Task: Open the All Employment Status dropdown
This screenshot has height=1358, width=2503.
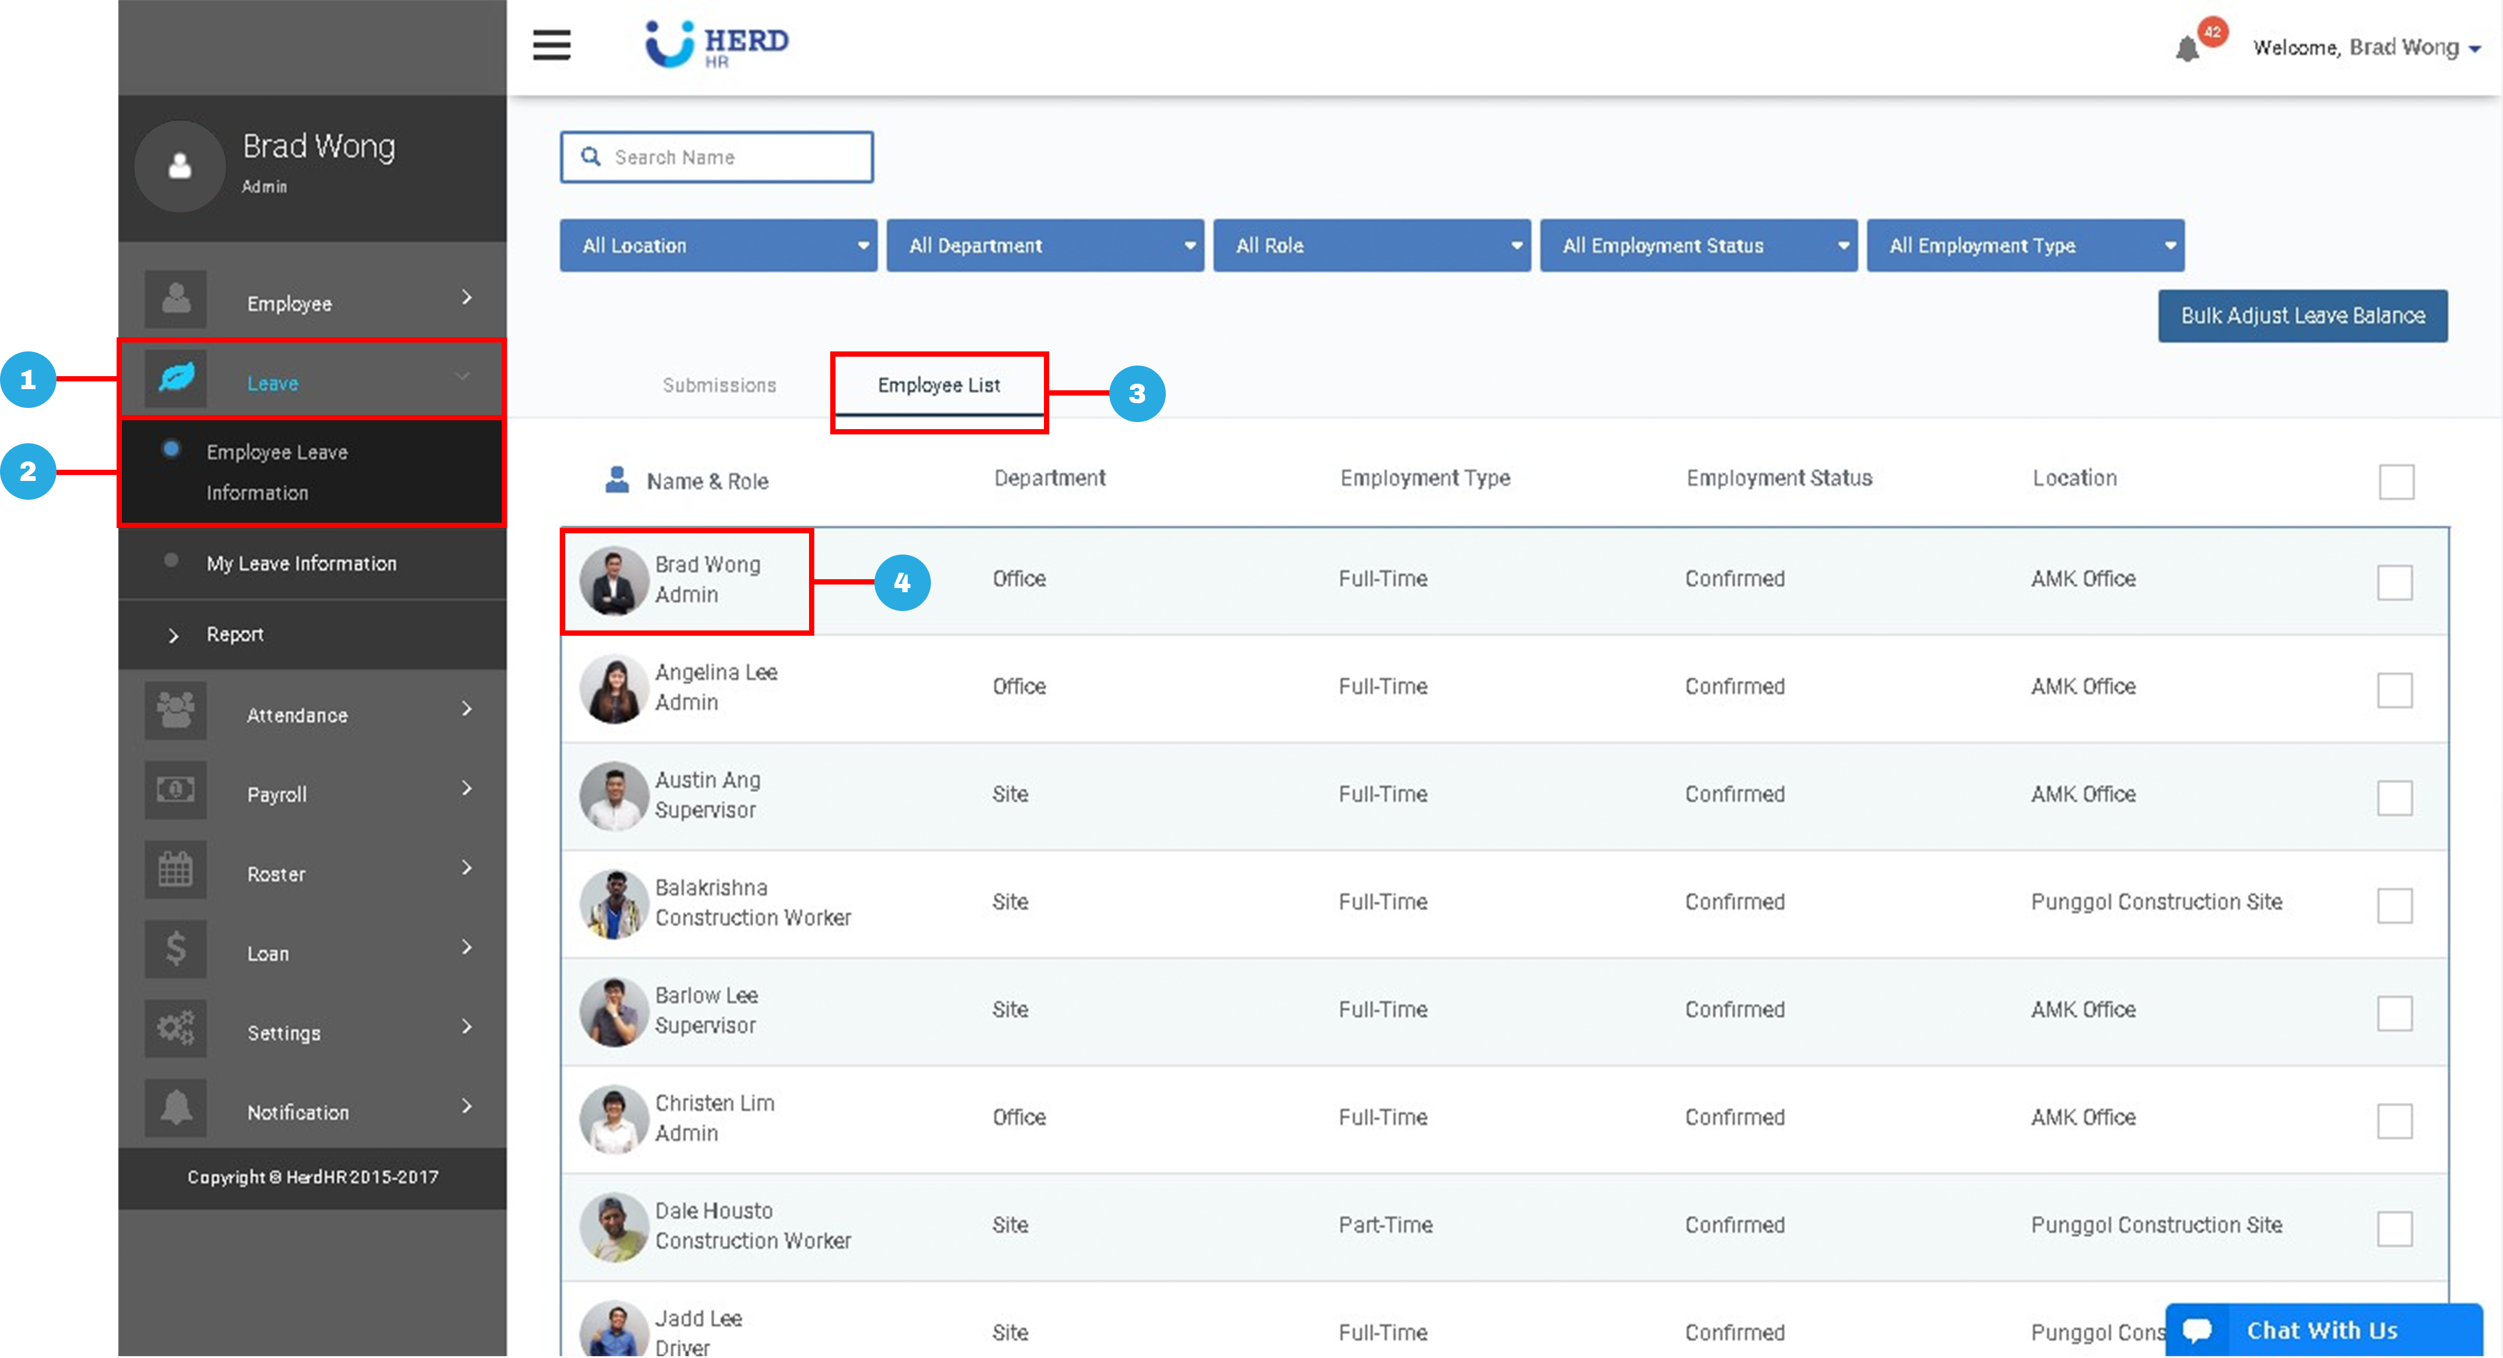Action: [1698, 246]
